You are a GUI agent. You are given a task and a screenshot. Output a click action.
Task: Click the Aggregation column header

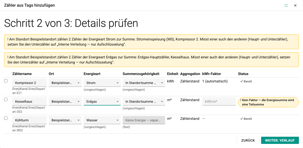pyautogui.click(x=190, y=74)
